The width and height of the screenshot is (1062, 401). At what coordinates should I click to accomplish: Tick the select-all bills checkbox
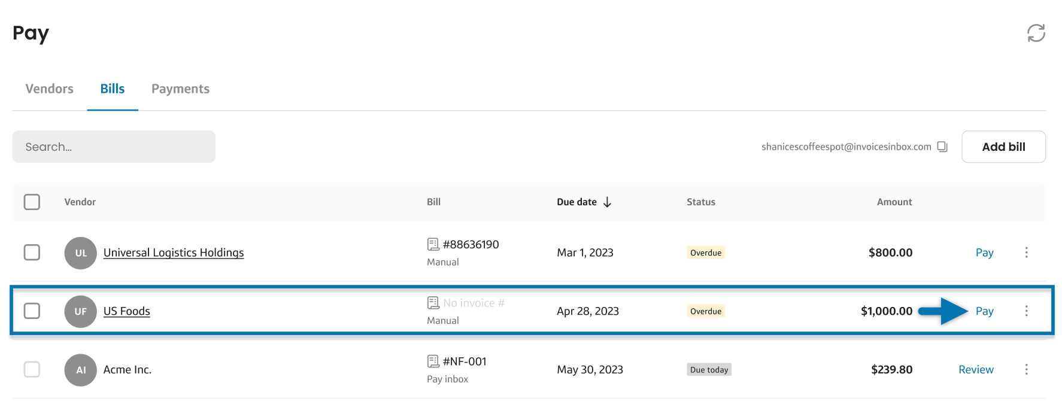(x=32, y=202)
